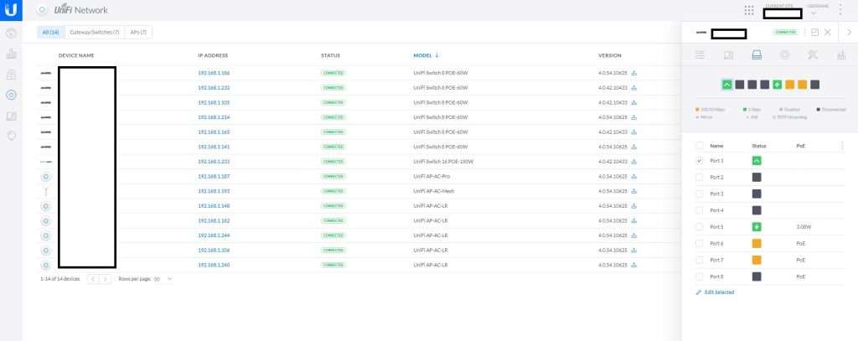The height and width of the screenshot is (341, 858).
Task: Click Edit Selected link
Action: (716, 292)
